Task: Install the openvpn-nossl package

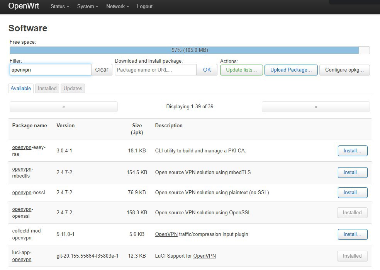Action: (353, 193)
